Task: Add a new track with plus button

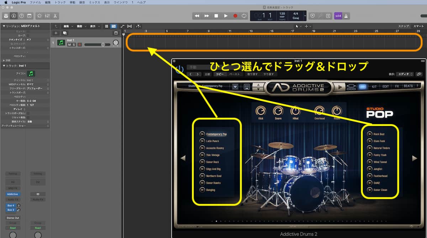Action: coord(56,33)
